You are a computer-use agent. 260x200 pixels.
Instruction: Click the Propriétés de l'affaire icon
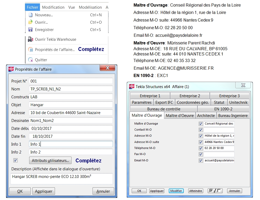tap(30, 50)
